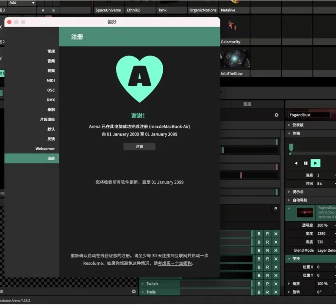Screen dimensions: 336x305
Task: Open the 片段渲染 preferences section
Action: click(x=47, y=119)
